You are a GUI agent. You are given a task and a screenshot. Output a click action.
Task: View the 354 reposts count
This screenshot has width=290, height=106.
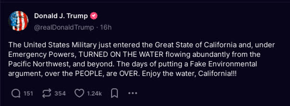pyautogui.click(x=60, y=94)
